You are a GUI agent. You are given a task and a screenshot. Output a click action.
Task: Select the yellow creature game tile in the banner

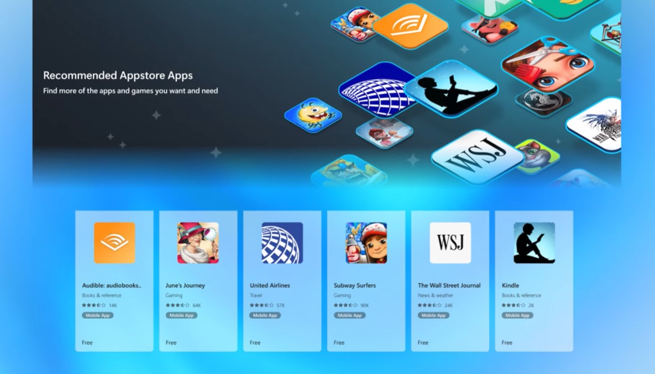[313, 115]
